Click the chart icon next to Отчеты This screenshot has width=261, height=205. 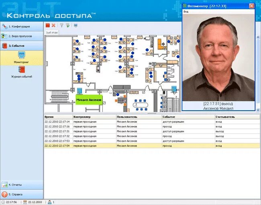[x=4, y=185]
